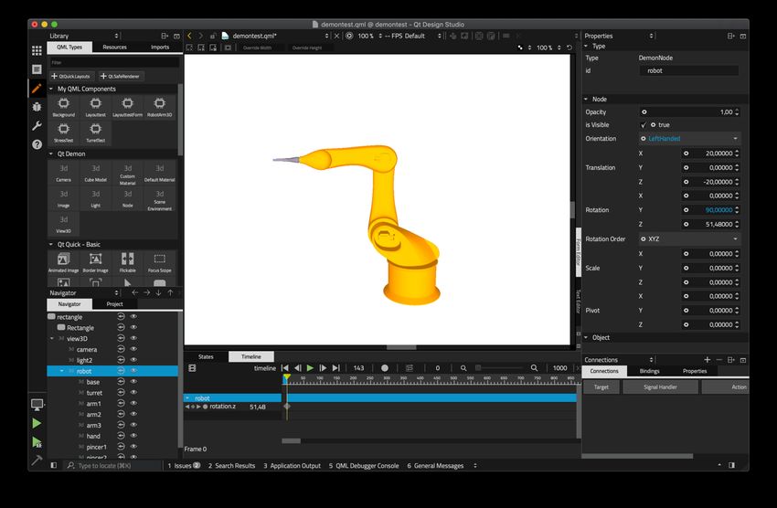Add the Camera component from Qt Demon
This screenshot has height=508, width=777.
63,173
